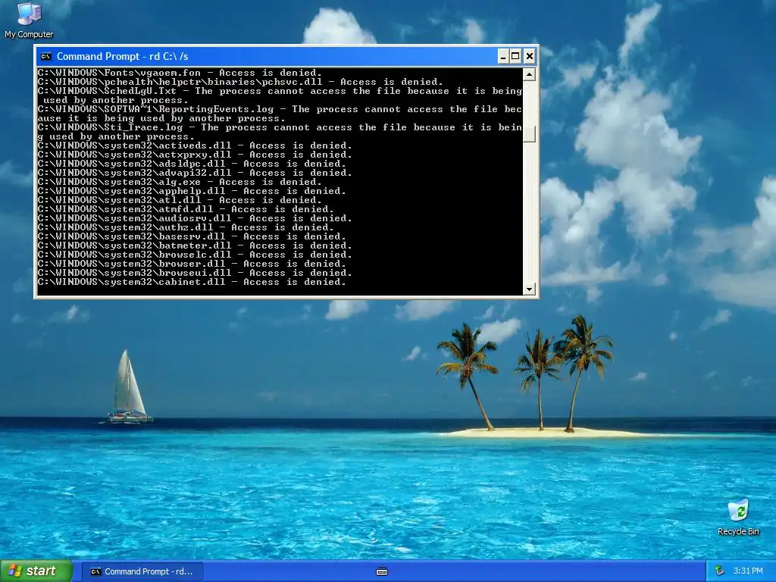The width and height of the screenshot is (776, 582).
Task: Click the audiosrv.dll access denied line
Action: pyautogui.click(x=195, y=218)
